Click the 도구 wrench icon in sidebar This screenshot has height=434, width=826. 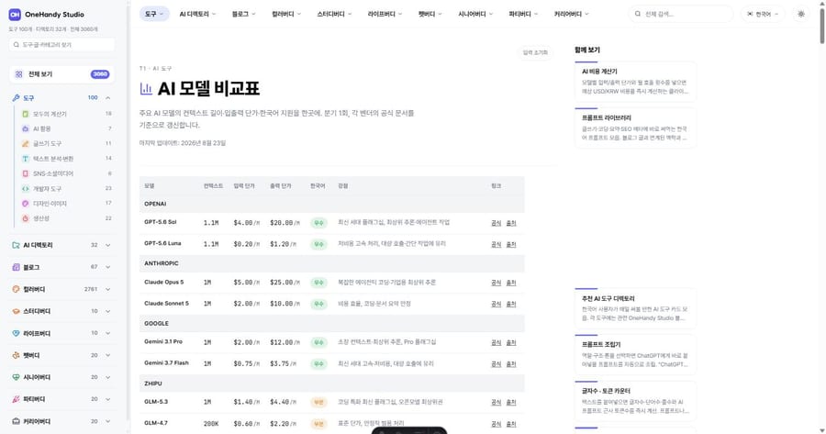(x=16, y=98)
